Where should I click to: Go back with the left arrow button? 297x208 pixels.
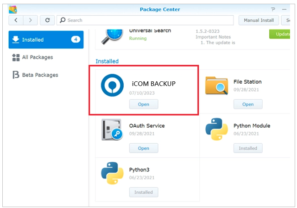point(16,20)
